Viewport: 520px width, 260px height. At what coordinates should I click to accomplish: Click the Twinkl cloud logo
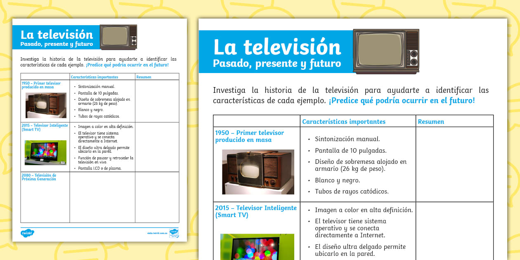click(28, 232)
